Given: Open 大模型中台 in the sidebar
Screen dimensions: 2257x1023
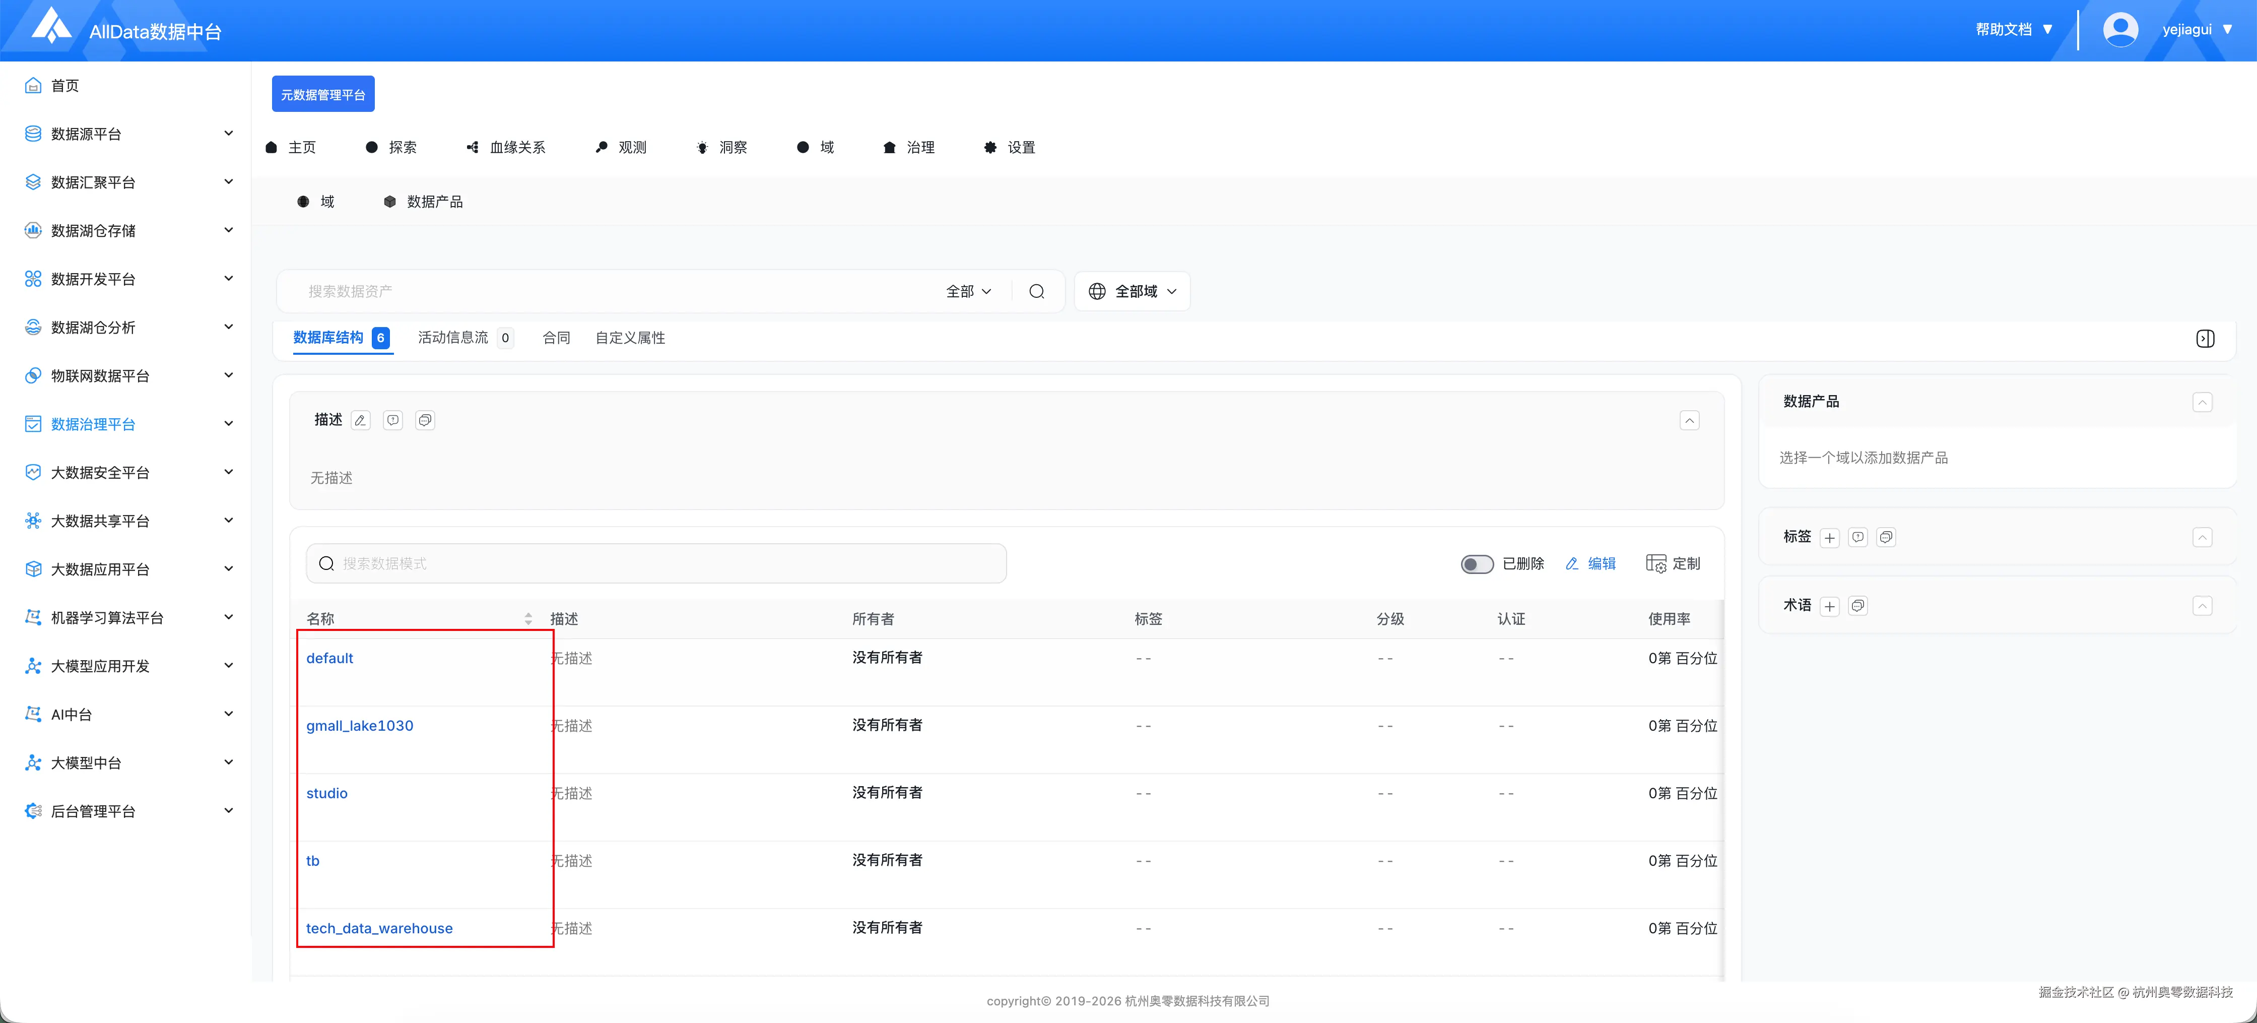Looking at the screenshot, I should 86,762.
